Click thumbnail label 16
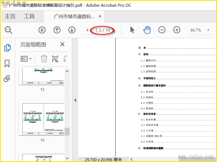217x162 pixels. click(42, 140)
